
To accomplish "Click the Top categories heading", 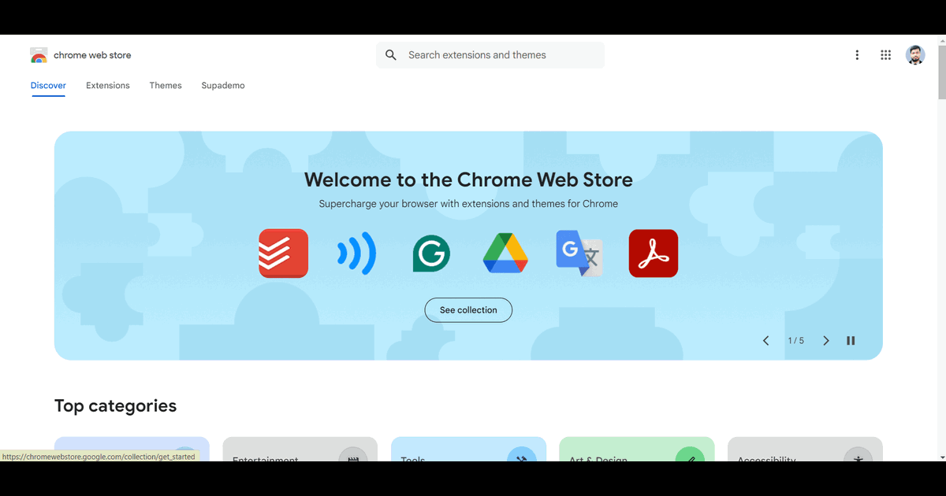I will [115, 406].
